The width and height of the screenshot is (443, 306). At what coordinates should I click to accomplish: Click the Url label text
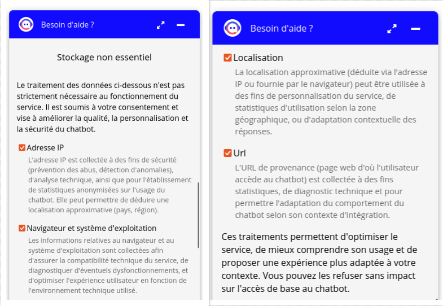pos(239,153)
